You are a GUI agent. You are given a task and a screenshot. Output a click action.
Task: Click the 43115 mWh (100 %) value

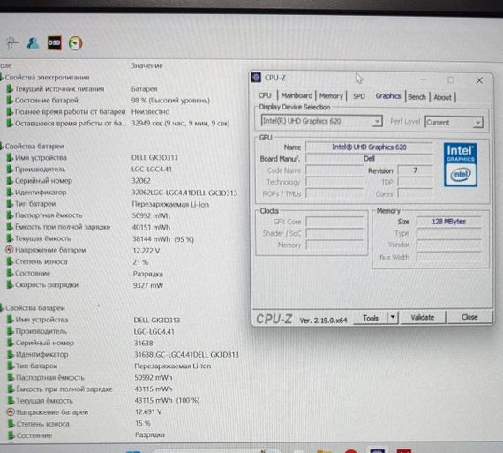pos(167,400)
